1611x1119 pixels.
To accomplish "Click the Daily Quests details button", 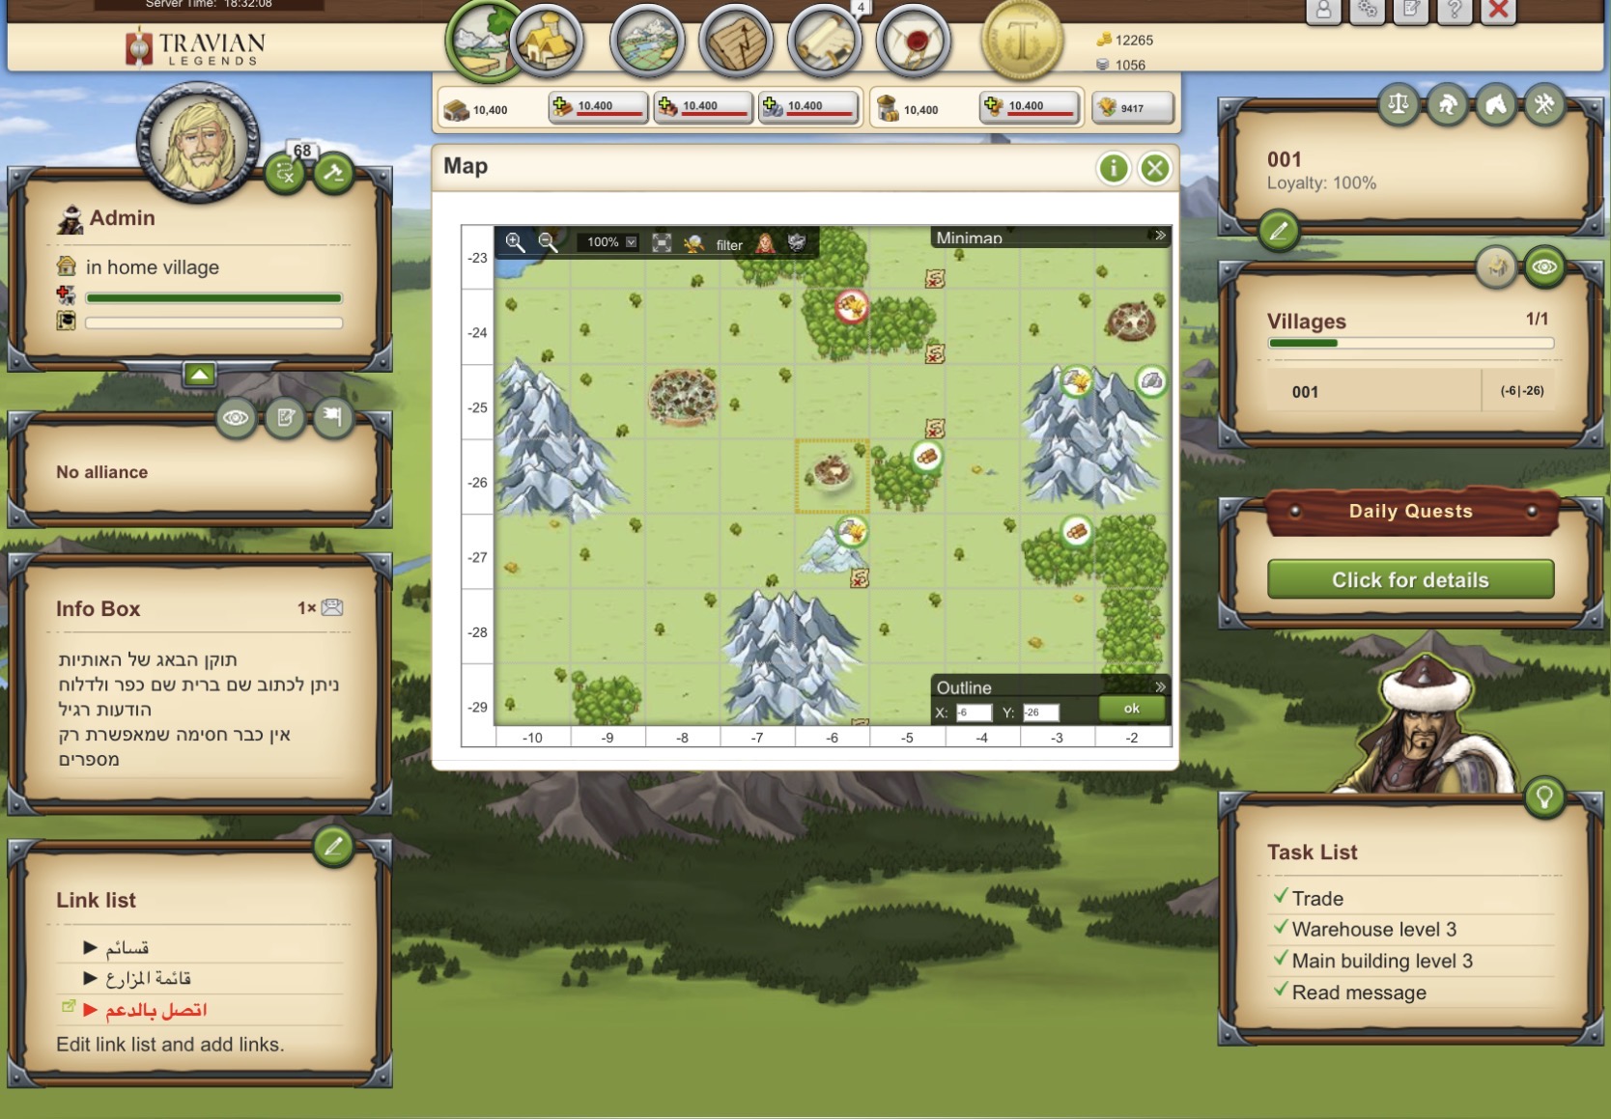I will 1409,579.
